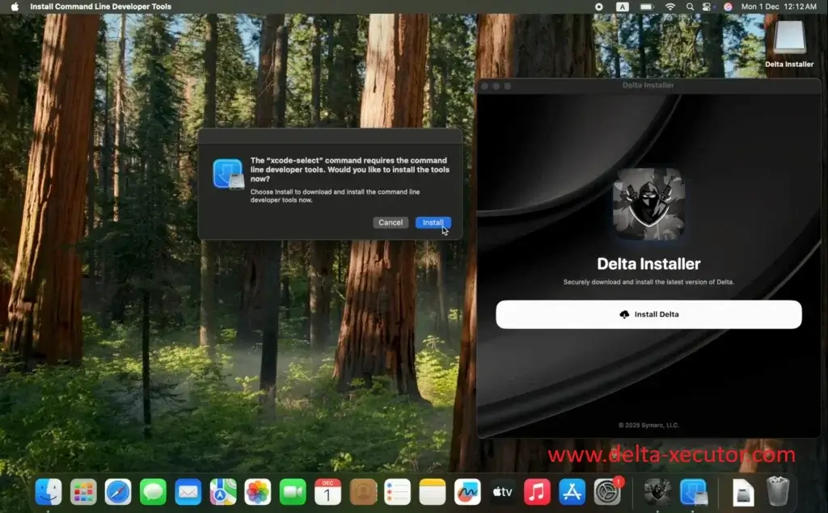Click the screen recording indicator in menu bar
This screenshot has height=513, width=828.
click(599, 6)
